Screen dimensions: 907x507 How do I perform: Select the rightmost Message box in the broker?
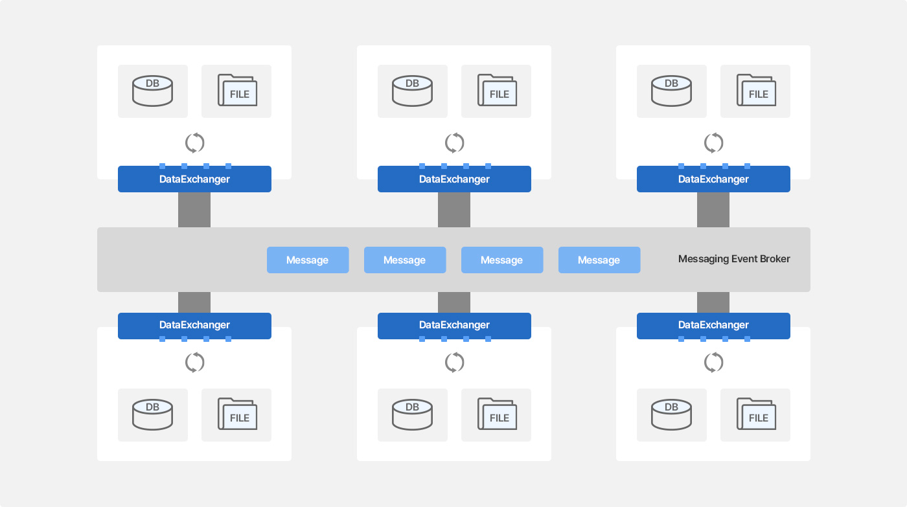(599, 260)
